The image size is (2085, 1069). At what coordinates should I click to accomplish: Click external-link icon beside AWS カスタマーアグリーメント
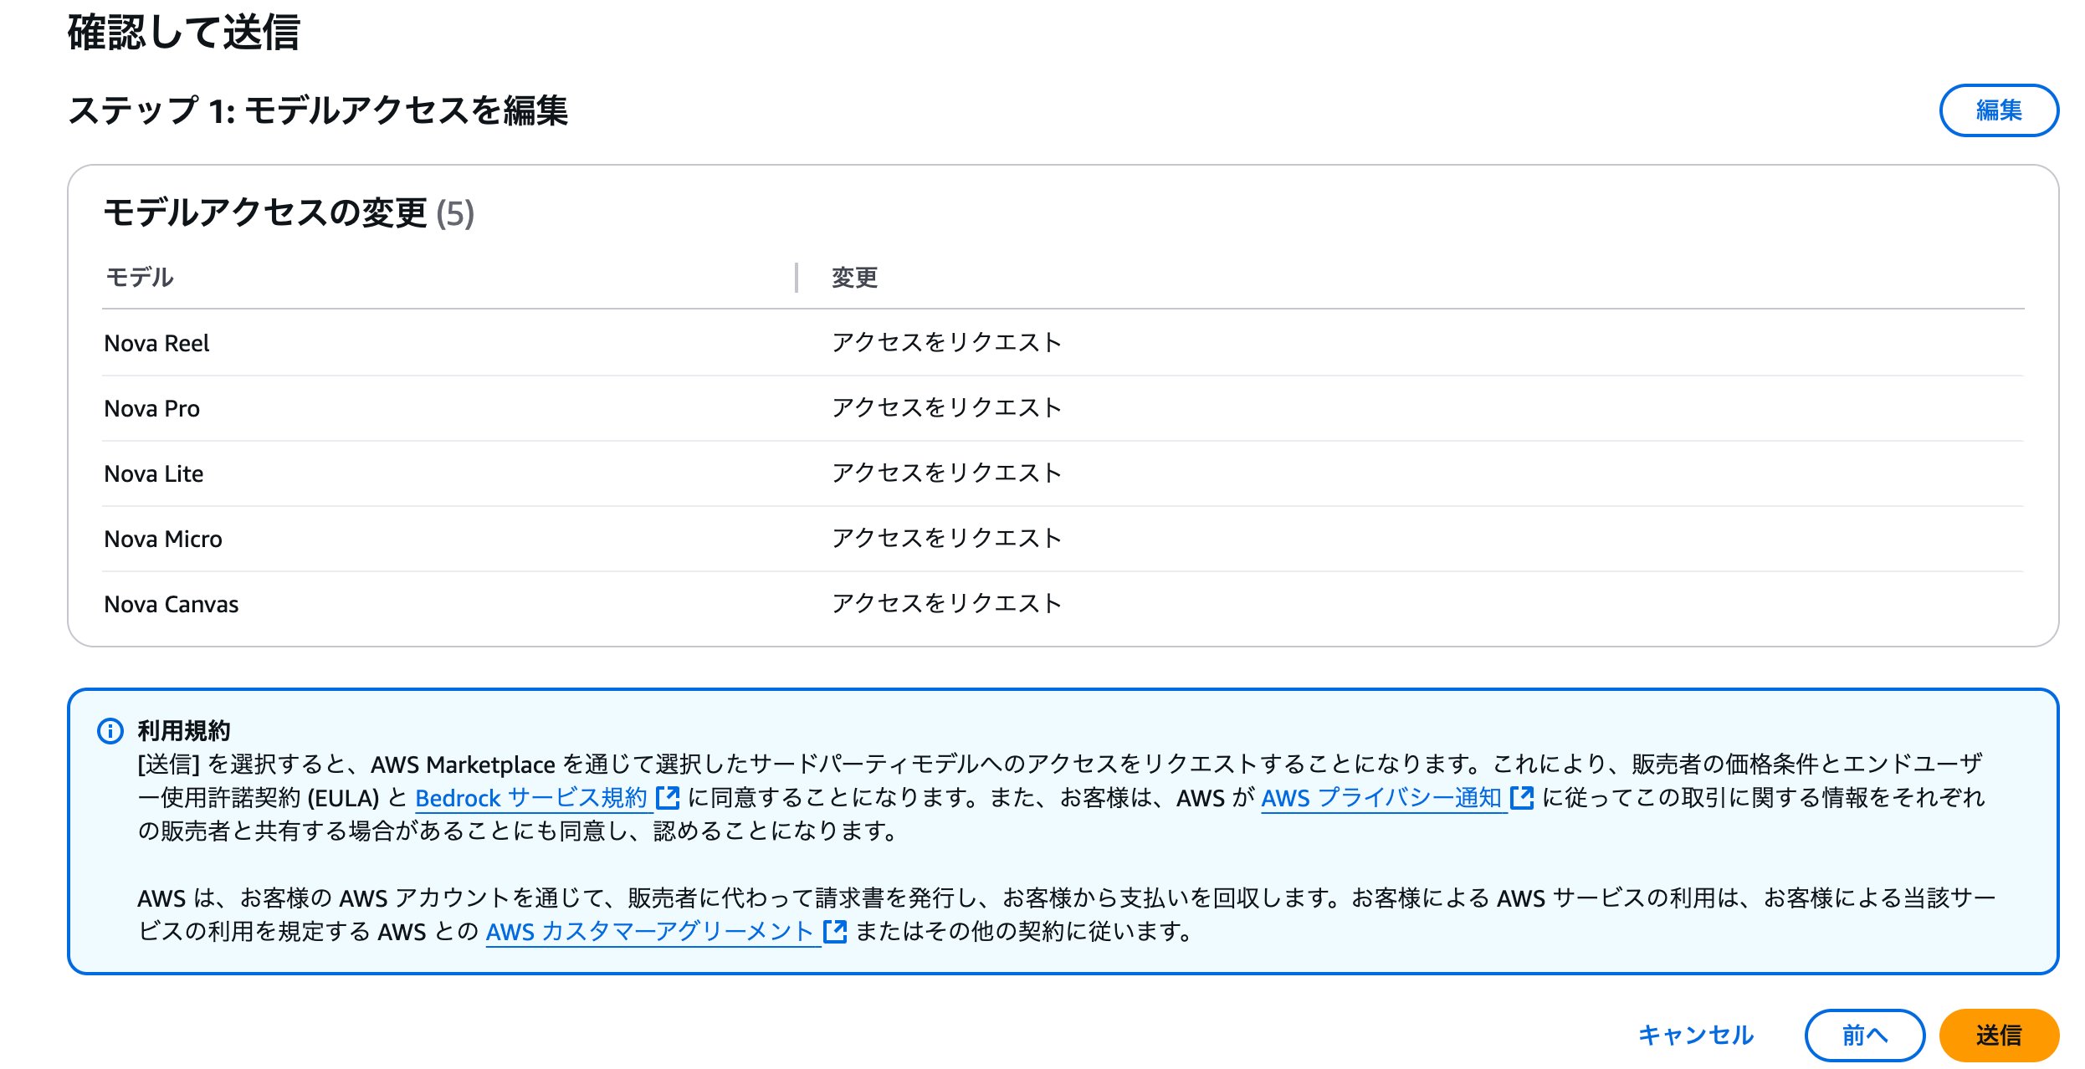(x=835, y=931)
